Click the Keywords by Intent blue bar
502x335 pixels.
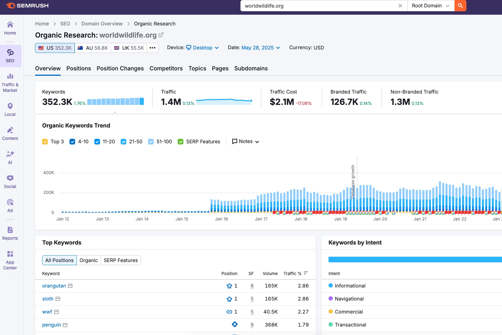pyautogui.click(x=415, y=260)
